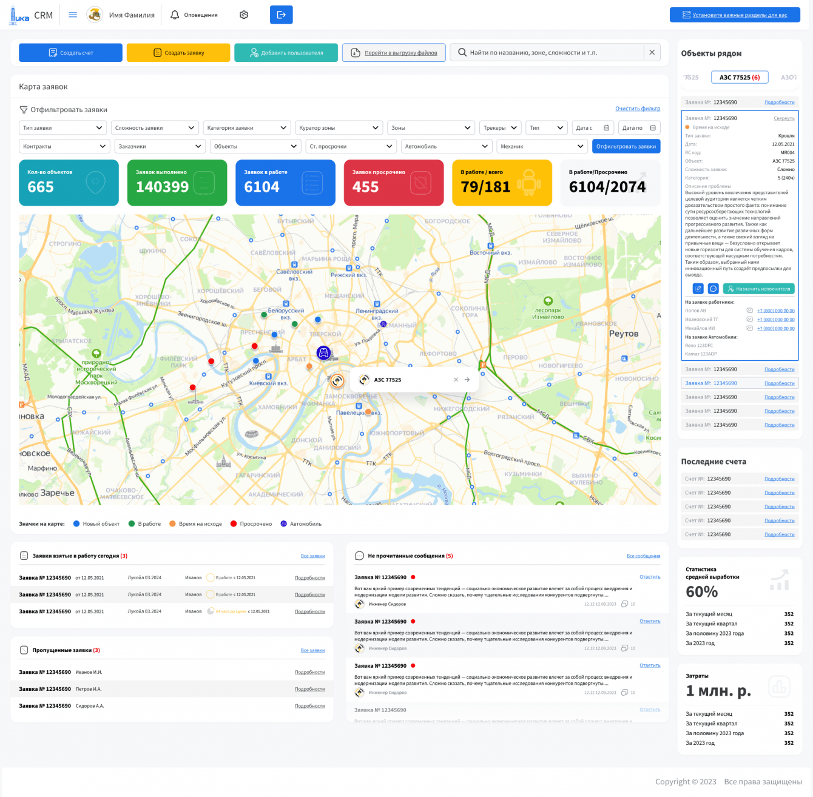The height and width of the screenshot is (797, 813).
Task: Click the Назначить исполнителя button
Action: point(758,289)
